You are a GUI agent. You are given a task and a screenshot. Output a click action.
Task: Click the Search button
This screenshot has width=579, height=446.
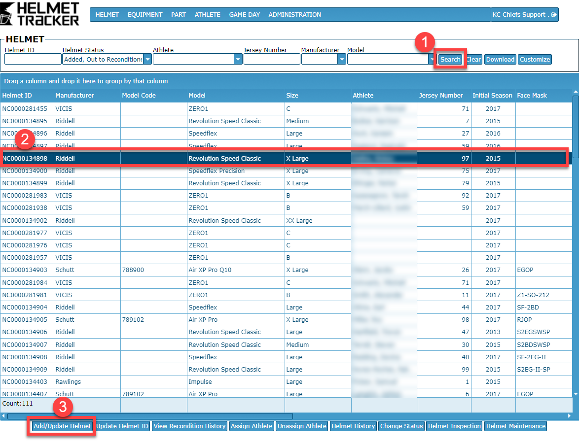pyautogui.click(x=450, y=60)
